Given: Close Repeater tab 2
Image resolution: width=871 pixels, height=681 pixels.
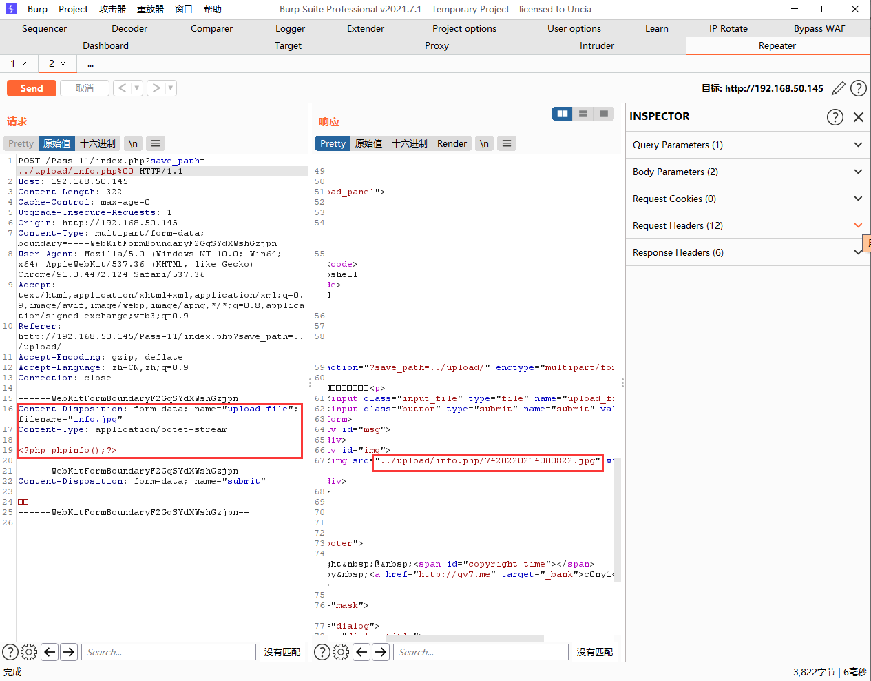Looking at the screenshot, I should [x=63, y=63].
